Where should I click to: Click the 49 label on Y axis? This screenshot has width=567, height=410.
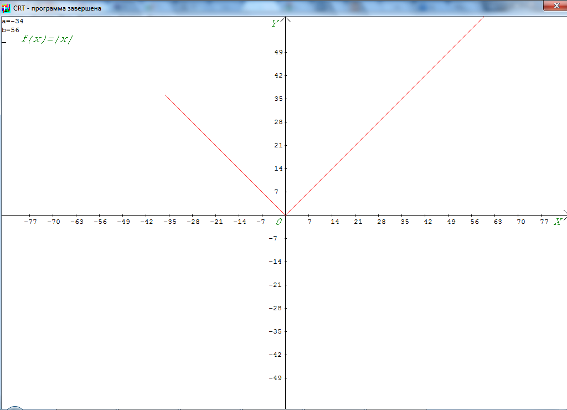tap(278, 52)
